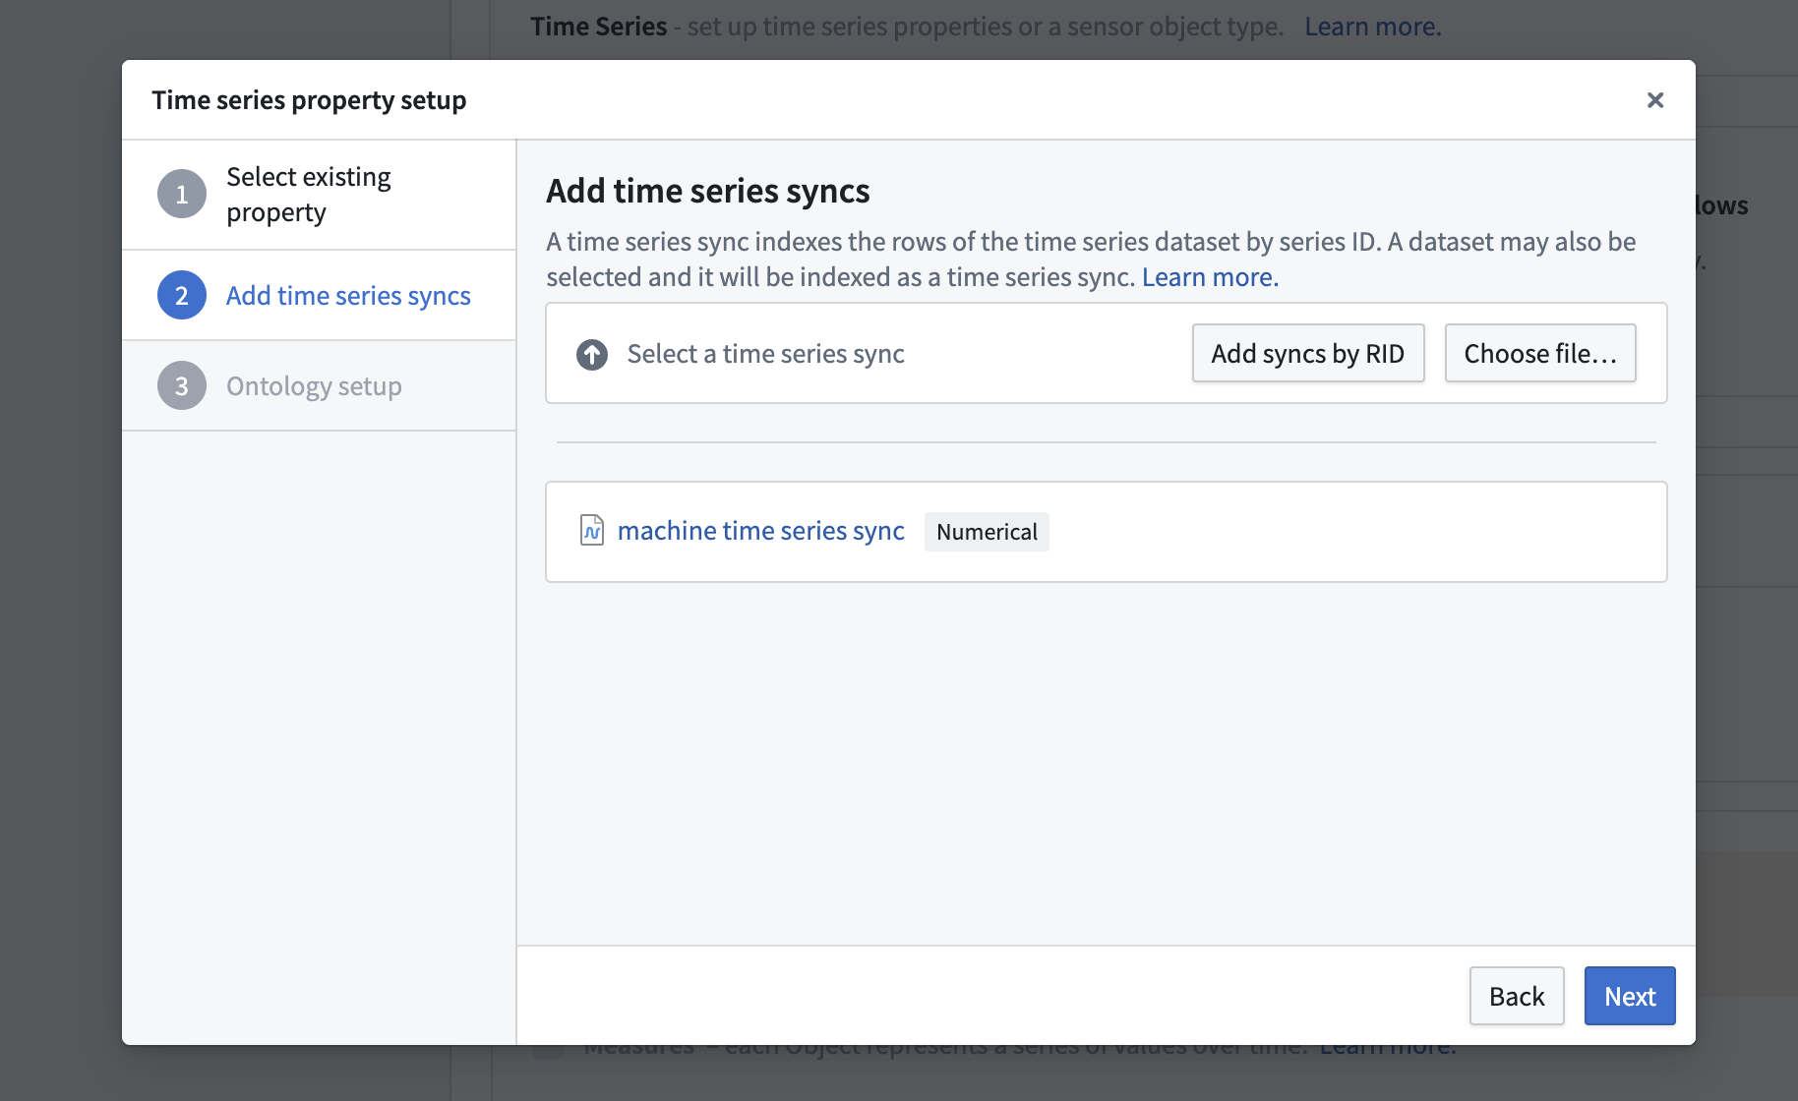The width and height of the screenshot is (1798, 1101).
Task: Click the Numerical tag
Action: point(987,532)
